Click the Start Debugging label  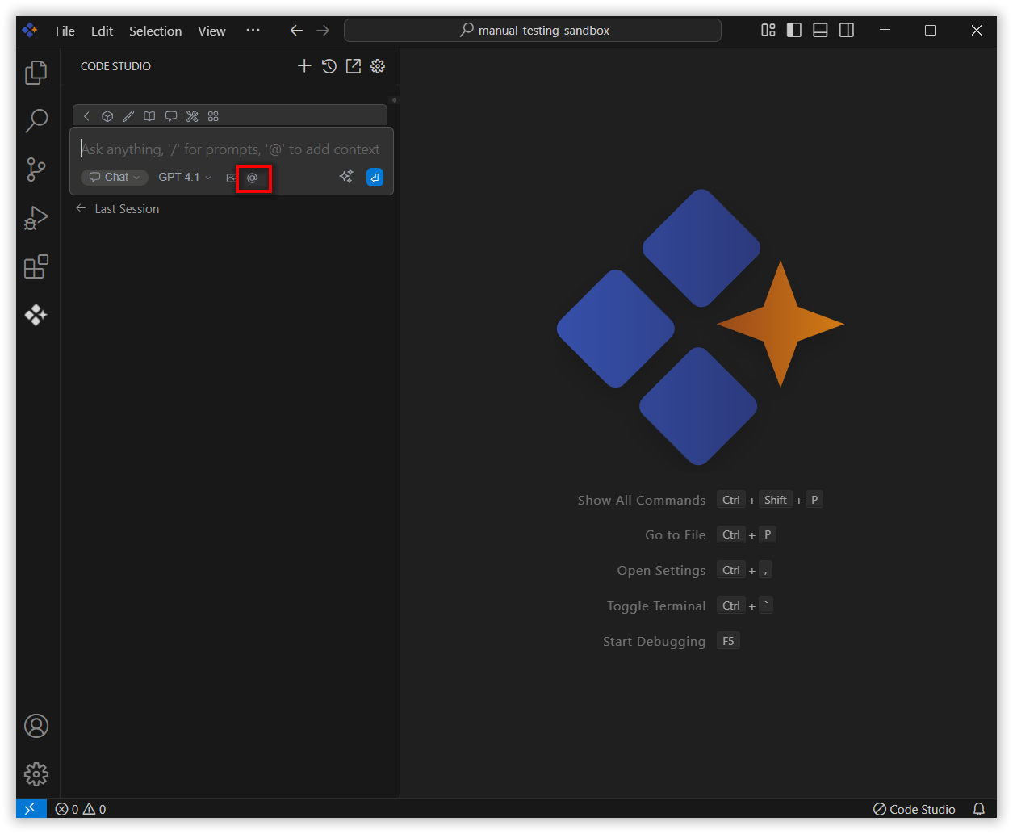655,641
